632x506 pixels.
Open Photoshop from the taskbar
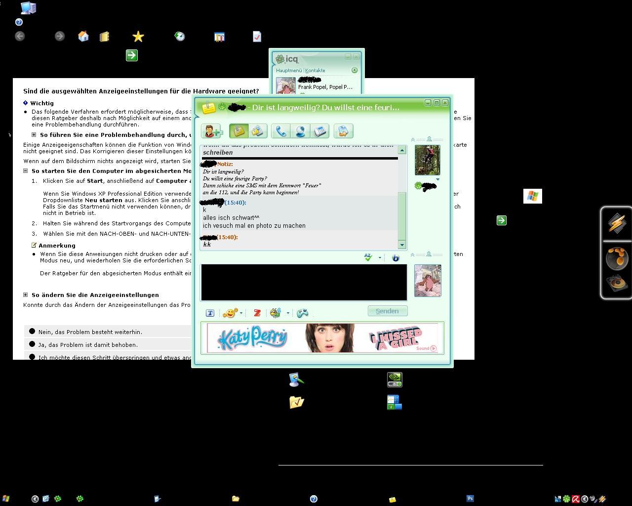point(470,499)
